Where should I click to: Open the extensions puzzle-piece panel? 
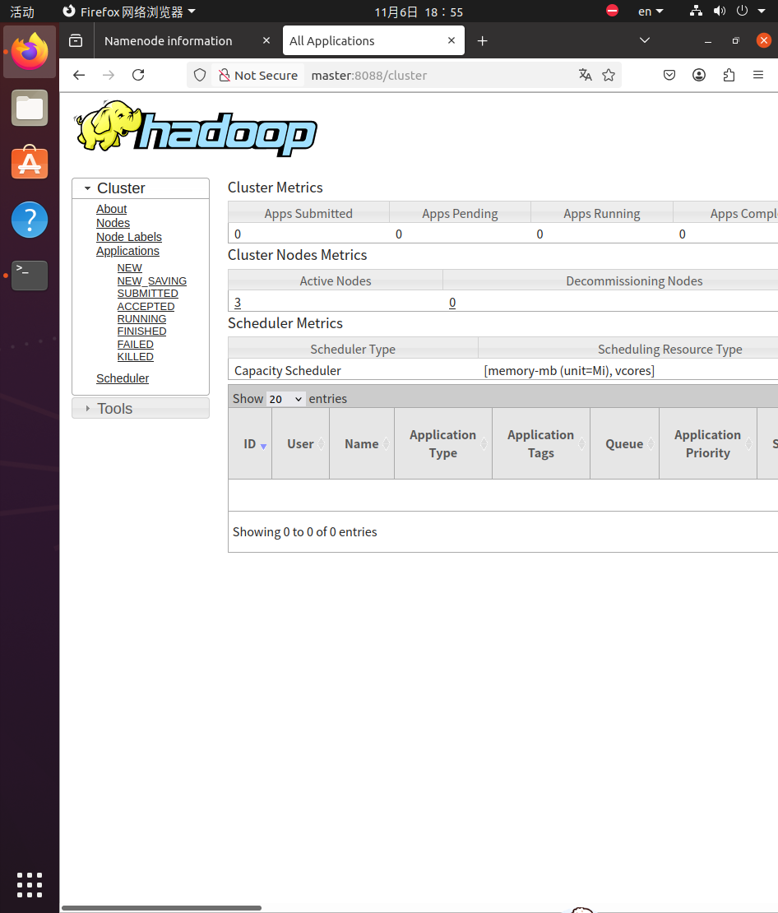tap(728, 75)
